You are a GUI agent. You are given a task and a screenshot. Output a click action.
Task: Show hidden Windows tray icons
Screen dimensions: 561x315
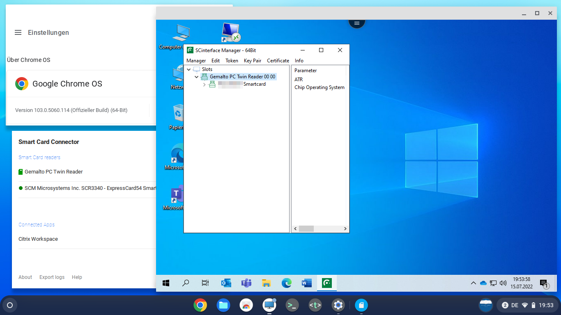pos(473,283)
